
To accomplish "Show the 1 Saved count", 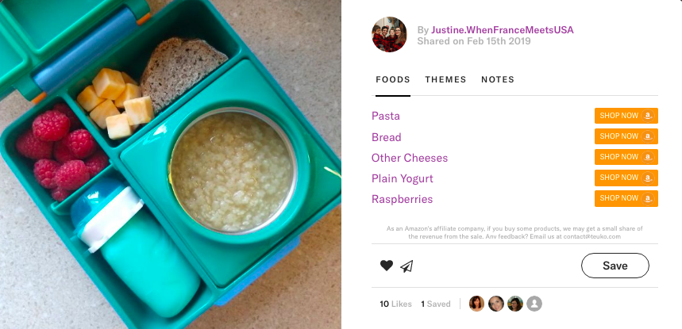I will 435,304.
